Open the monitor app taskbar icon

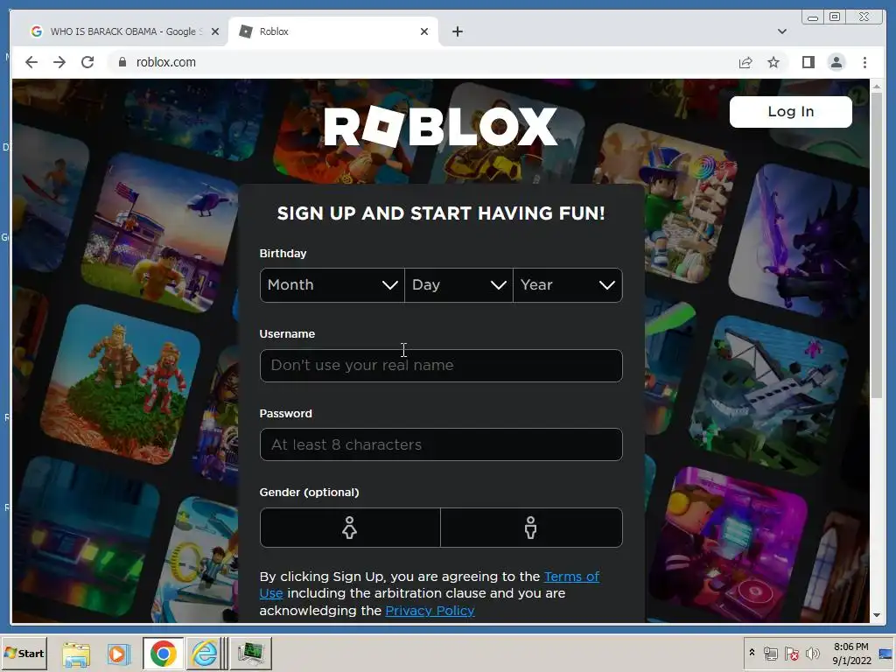coord(250,653)
